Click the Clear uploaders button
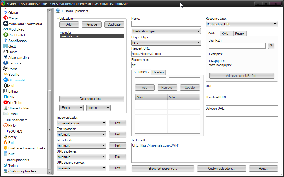 coord(91,99)
